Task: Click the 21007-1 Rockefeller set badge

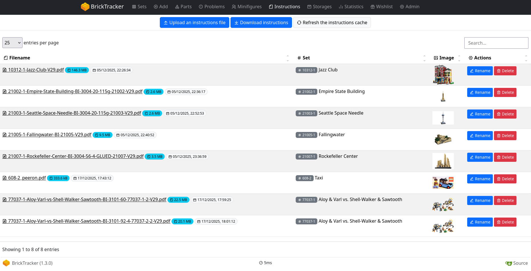Action: [x=306, y=157]
